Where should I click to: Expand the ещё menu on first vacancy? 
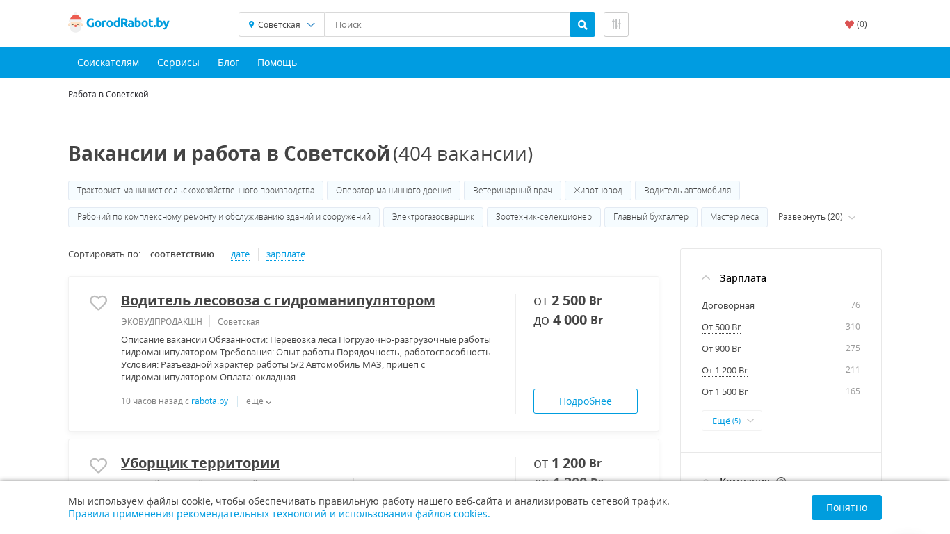tap(259, 401)
